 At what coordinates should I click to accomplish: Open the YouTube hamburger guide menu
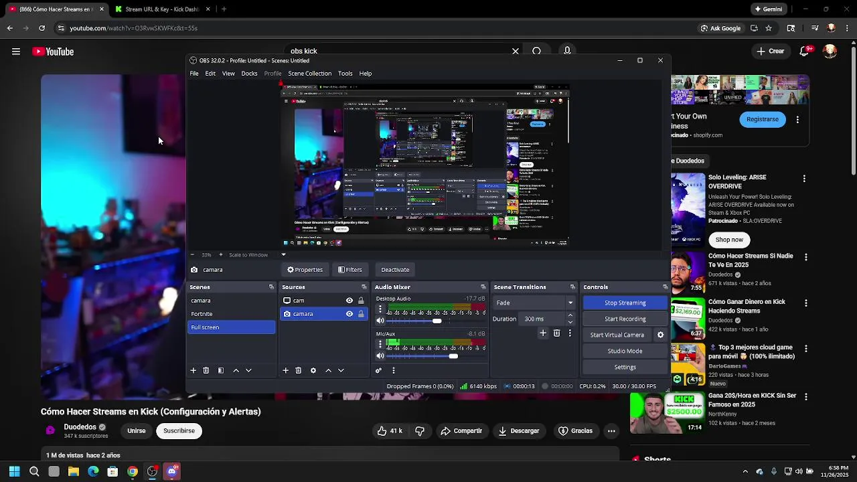(x=16, y=52)
